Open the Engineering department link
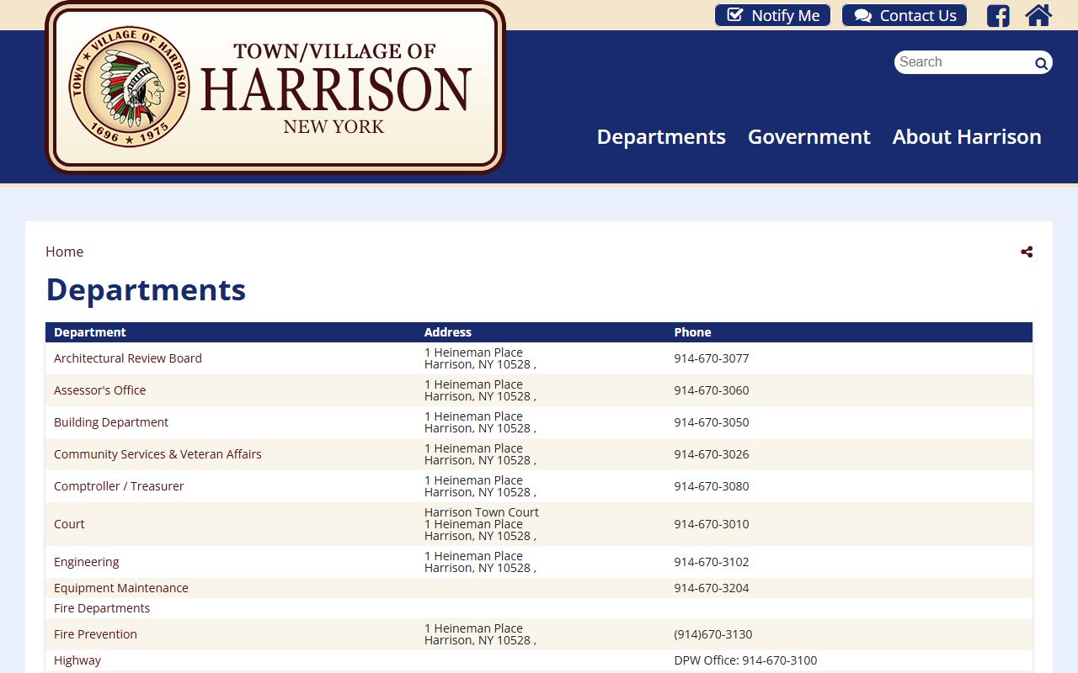1078x673 pixels. coord(87,562)
